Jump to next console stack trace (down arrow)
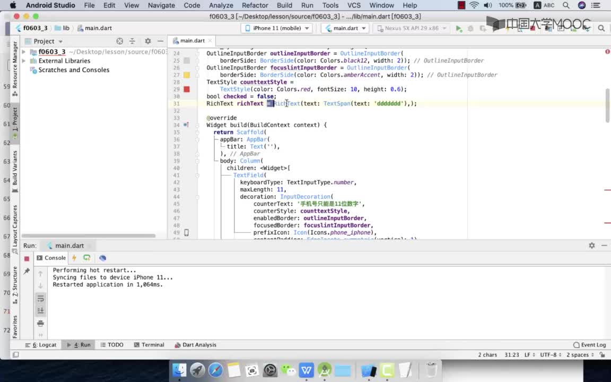Viewport: 611px width, 382px height. (x=40, y=286)
